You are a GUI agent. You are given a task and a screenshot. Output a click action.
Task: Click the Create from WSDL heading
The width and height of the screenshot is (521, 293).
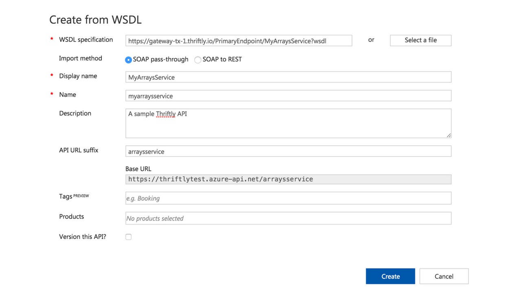pyautogui.click(x=95, y=20)
